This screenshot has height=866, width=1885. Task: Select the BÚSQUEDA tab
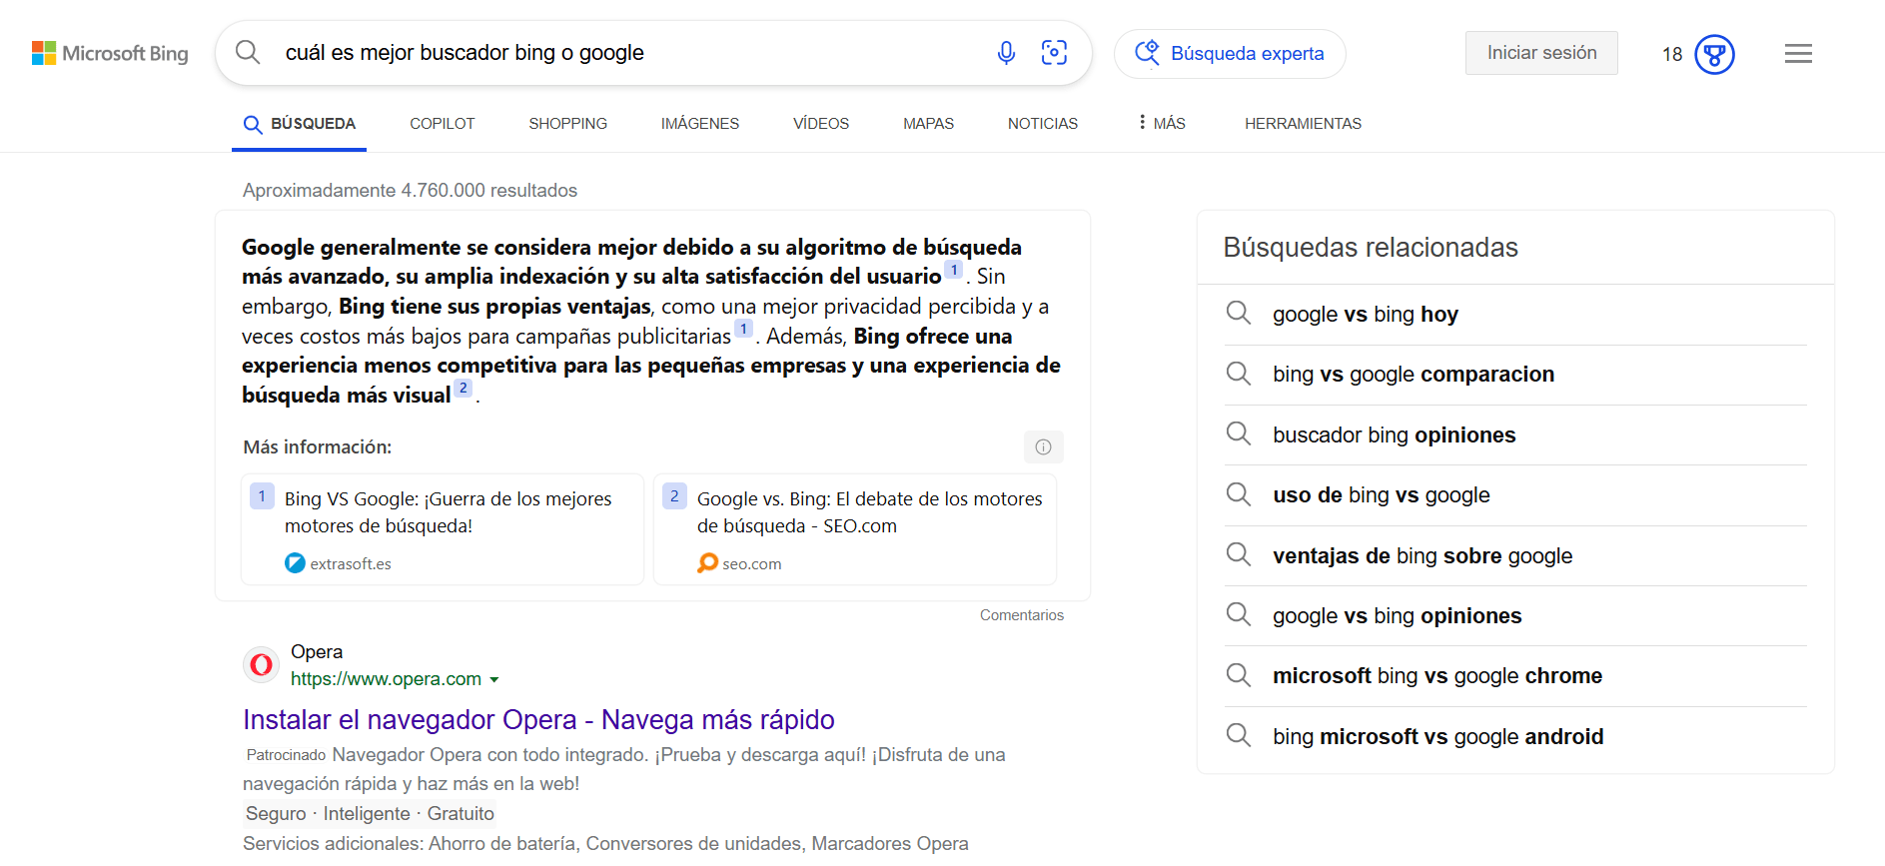(x=300, y=124)
